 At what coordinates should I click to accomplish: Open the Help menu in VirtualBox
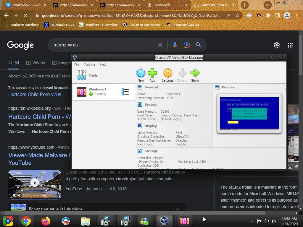coord(103,64)
